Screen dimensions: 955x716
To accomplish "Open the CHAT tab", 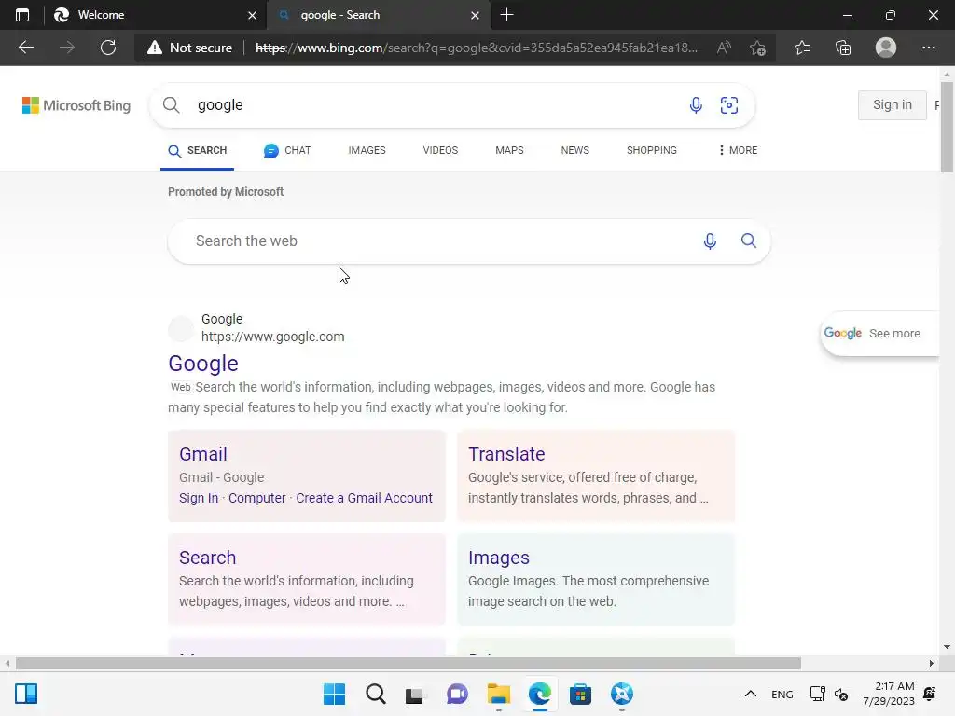I will pos(287,150).
